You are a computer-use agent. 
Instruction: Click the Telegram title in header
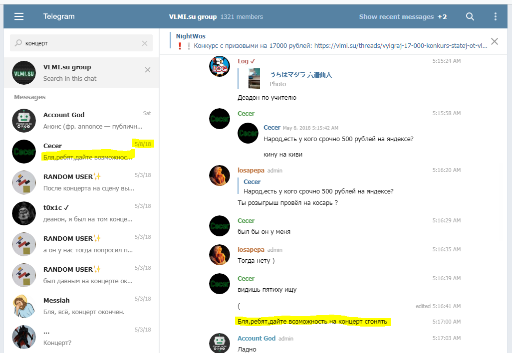[59, 16]
